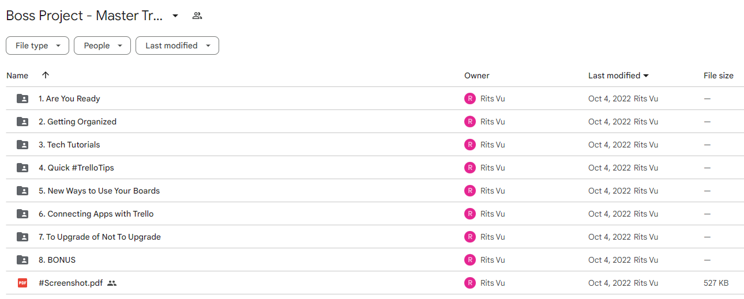Viewport: 744px width, 299px height.
Task: Click the shared folder icon for Are You Ready
Action: pos(22,99)
